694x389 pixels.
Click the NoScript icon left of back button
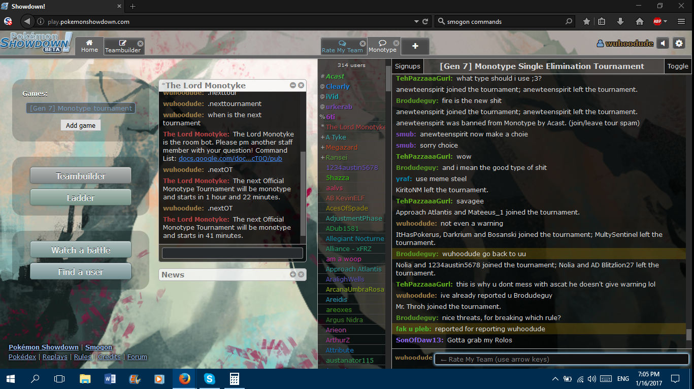[x=8, y=21]
